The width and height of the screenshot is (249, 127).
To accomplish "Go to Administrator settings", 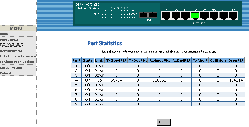I will coord(11,51).
